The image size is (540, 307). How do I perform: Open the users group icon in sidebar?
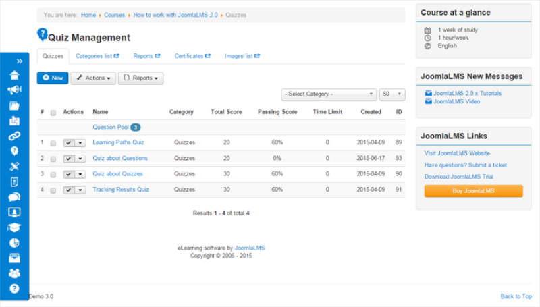coord(14,273)
